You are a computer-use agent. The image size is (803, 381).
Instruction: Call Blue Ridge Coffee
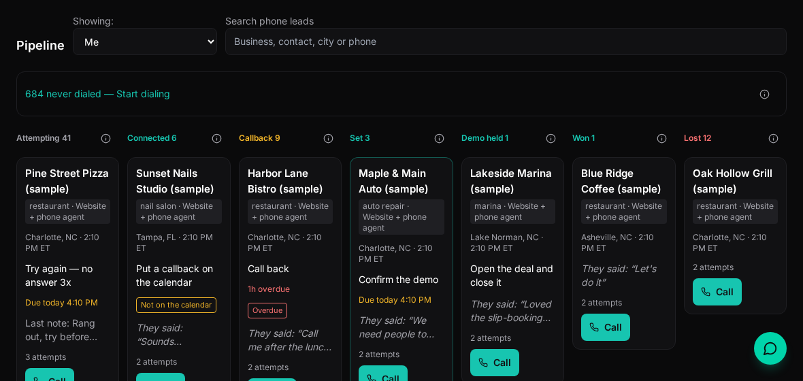tap(606, 327)
